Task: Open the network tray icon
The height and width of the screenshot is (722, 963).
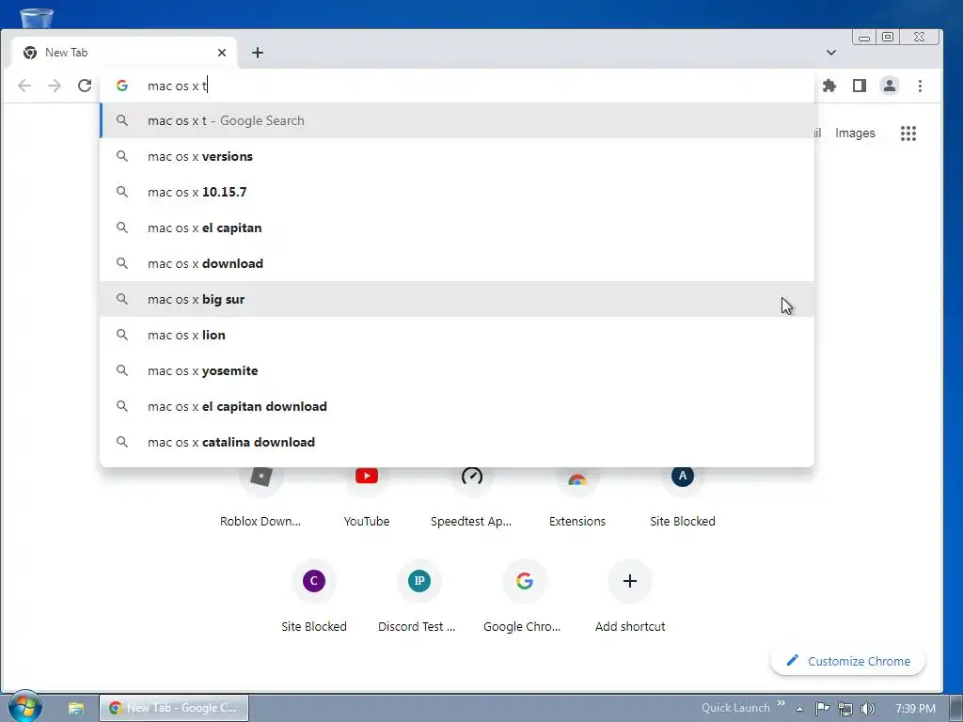Action: coord(845,709)
